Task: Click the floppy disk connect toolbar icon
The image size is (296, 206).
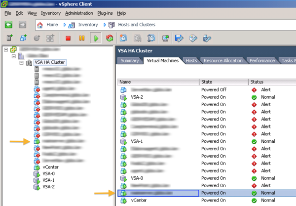Action: pyautogui.click(x=179, y=38)
